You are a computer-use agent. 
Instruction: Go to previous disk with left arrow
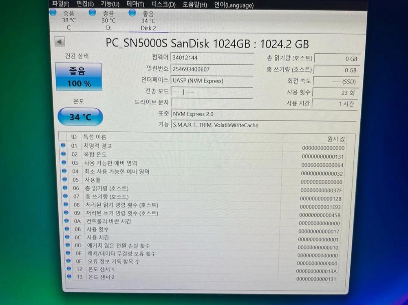[x=60, y=41]
